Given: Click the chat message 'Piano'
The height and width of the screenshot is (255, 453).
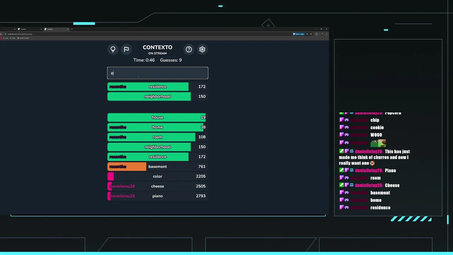Looking at the screenshot, I should click(x=390, y=171).
